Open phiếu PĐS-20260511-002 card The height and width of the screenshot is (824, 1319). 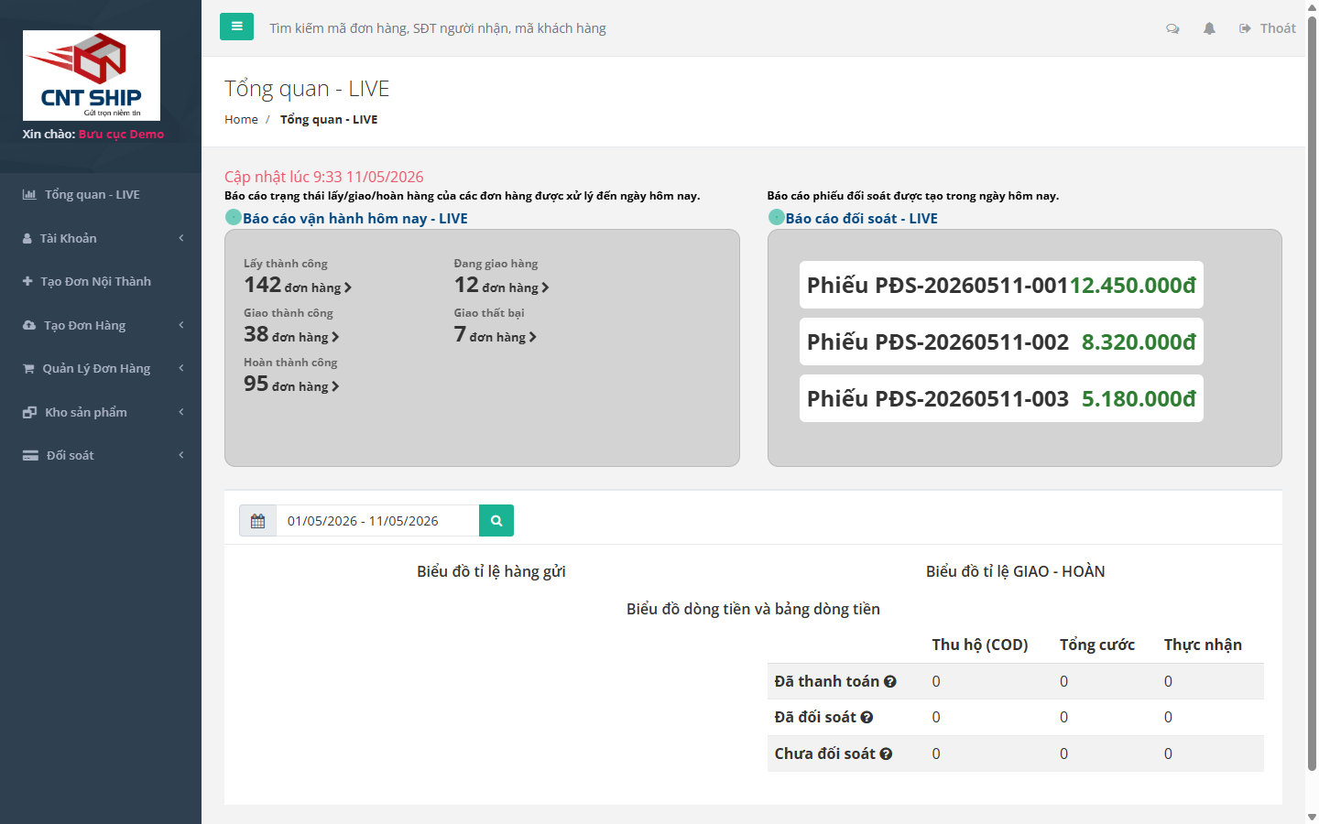(1001, 342)
